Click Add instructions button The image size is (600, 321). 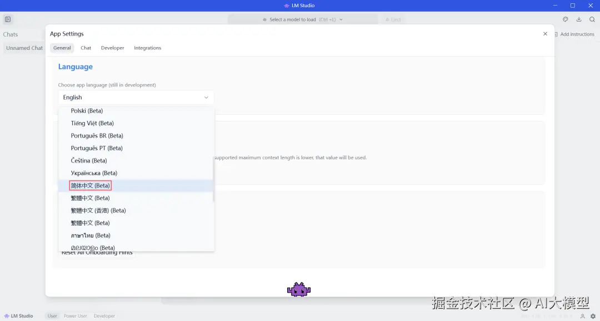coord(574,34)
